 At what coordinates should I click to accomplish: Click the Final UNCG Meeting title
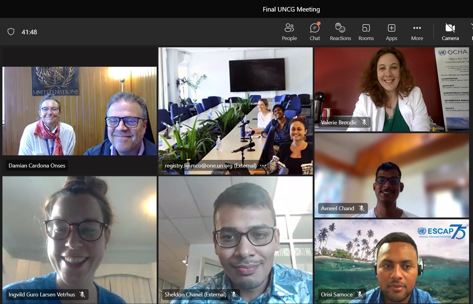click(291, 9)
